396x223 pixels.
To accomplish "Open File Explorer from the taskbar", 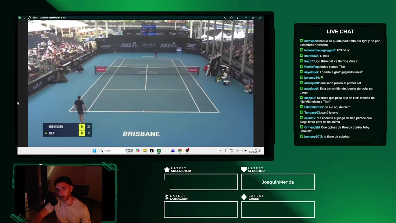I will coord(144,151).
